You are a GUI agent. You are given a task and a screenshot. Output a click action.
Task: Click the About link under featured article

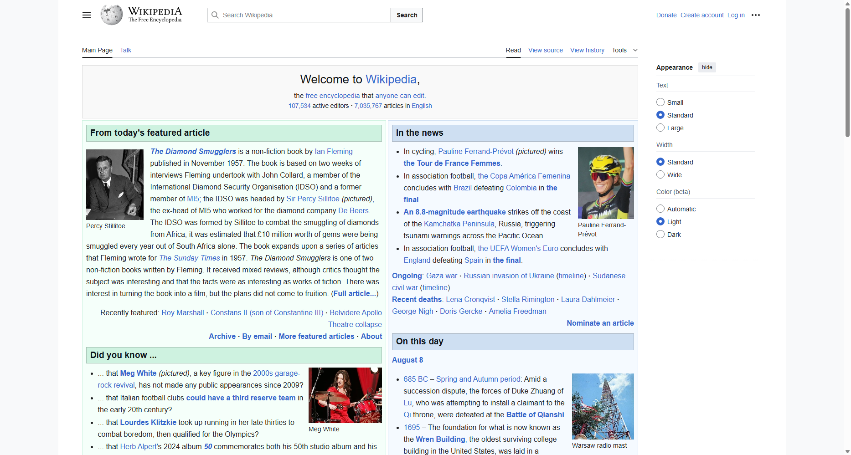click(371, 336)
